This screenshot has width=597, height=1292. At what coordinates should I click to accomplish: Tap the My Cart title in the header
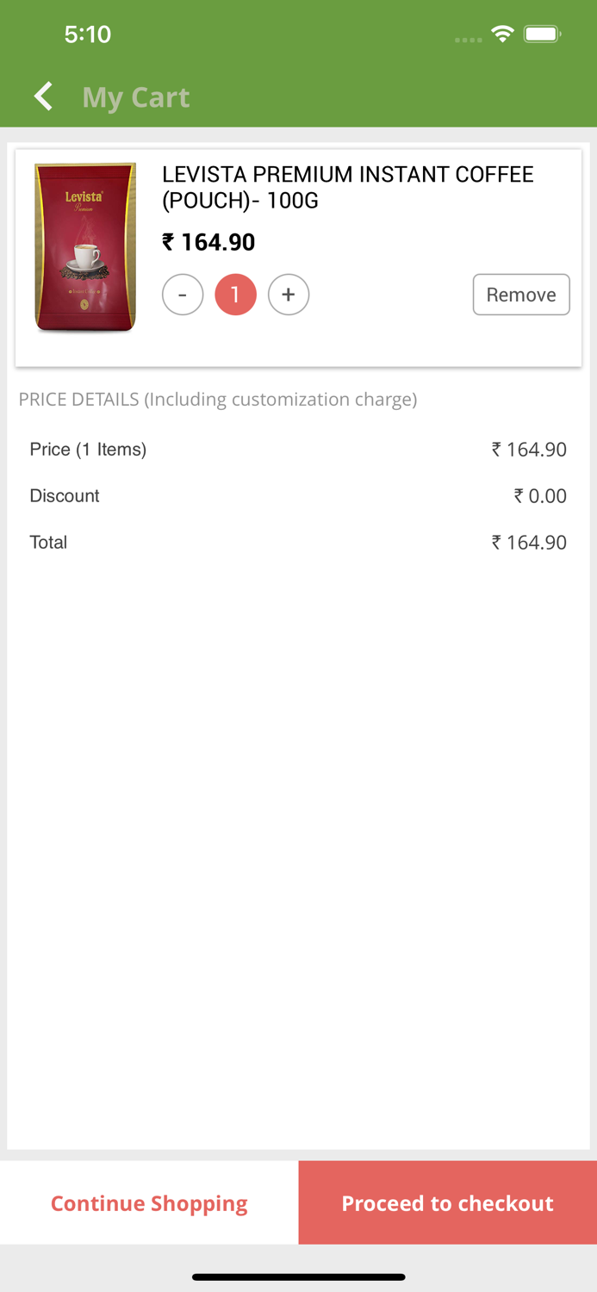[x=135, y=96]
